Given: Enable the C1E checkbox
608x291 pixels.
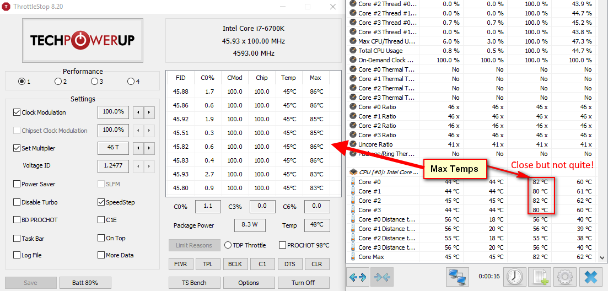Looking at the screenshot, I should click(x=101, y=220).
